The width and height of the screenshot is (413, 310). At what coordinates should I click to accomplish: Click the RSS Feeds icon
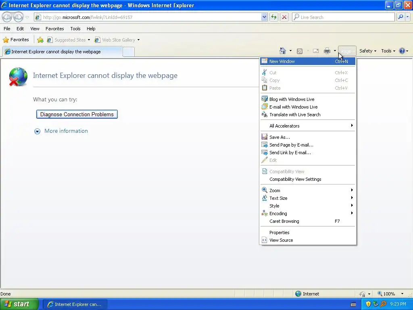tap(300, 51)
